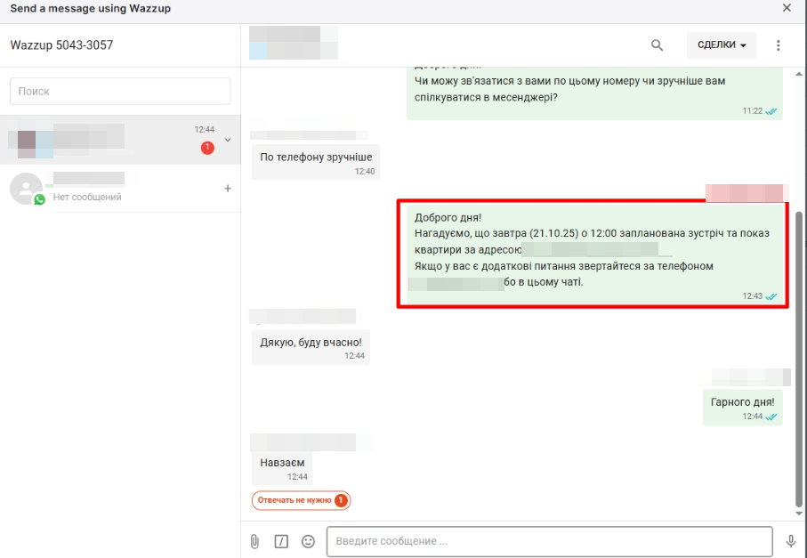Open chat search with the magnifier icon
807x558 pixels.
coord(657,44)
